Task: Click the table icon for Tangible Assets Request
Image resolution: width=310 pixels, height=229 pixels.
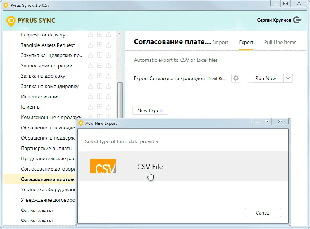Action: point(99,45)
